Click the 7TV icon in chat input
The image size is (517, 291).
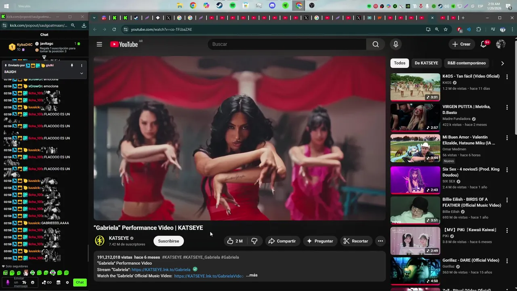coord(24,283)
